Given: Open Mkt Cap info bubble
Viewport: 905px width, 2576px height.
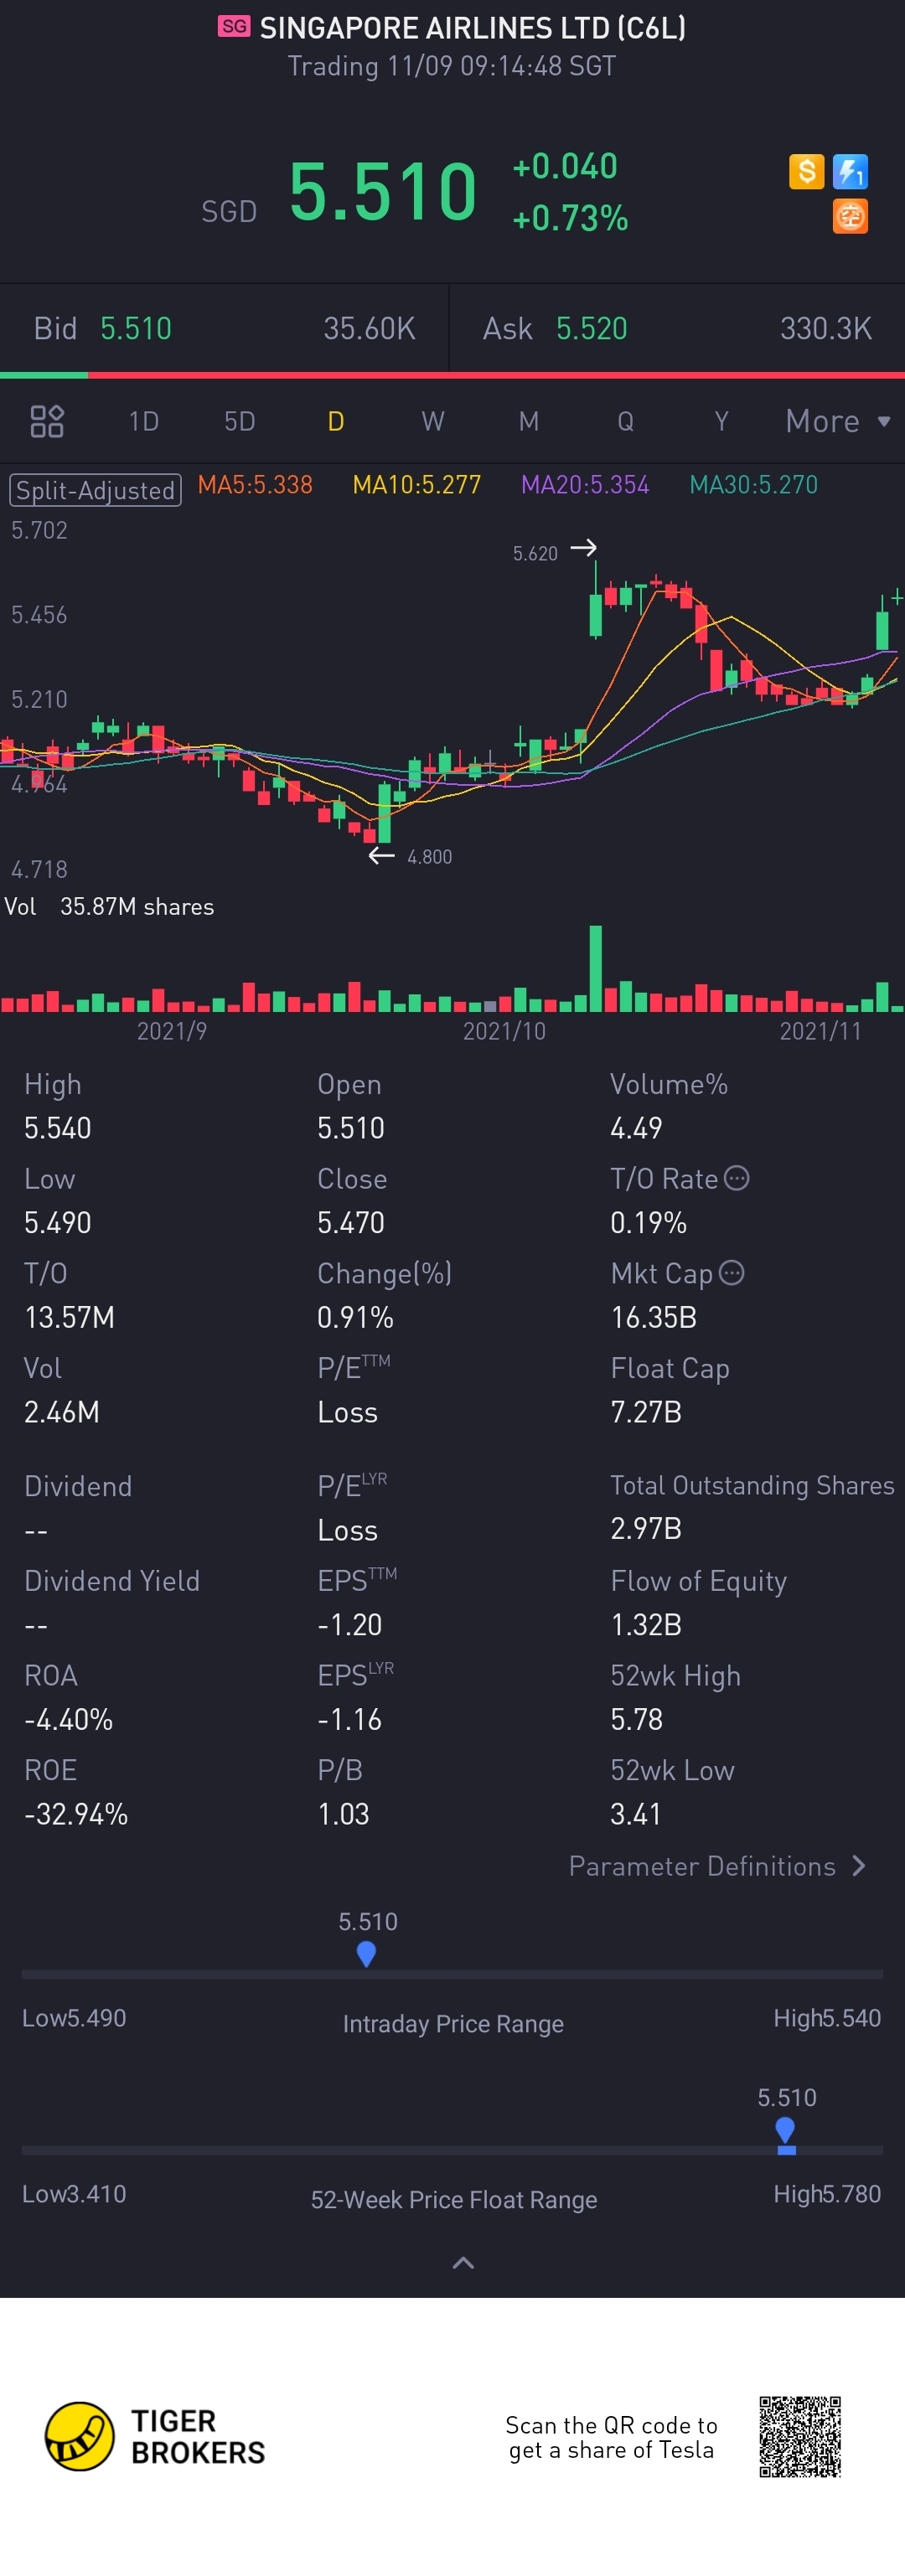Looking at the screenshot, I should [732, 1272].
